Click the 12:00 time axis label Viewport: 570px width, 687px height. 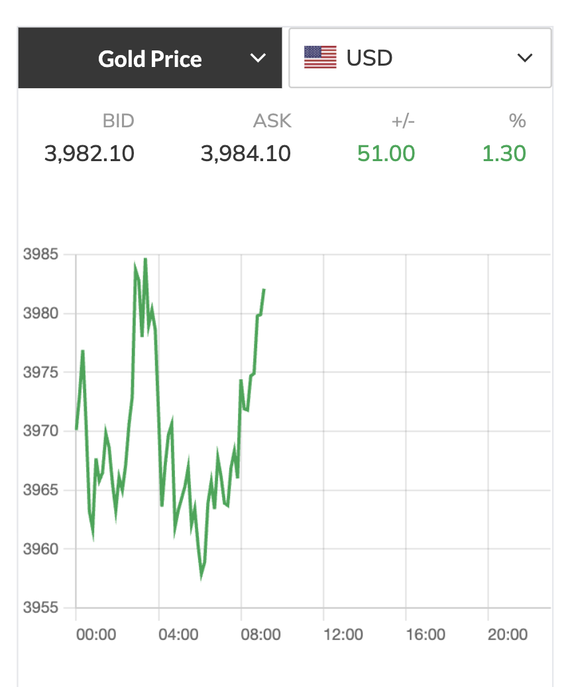(x=343, y=635)
